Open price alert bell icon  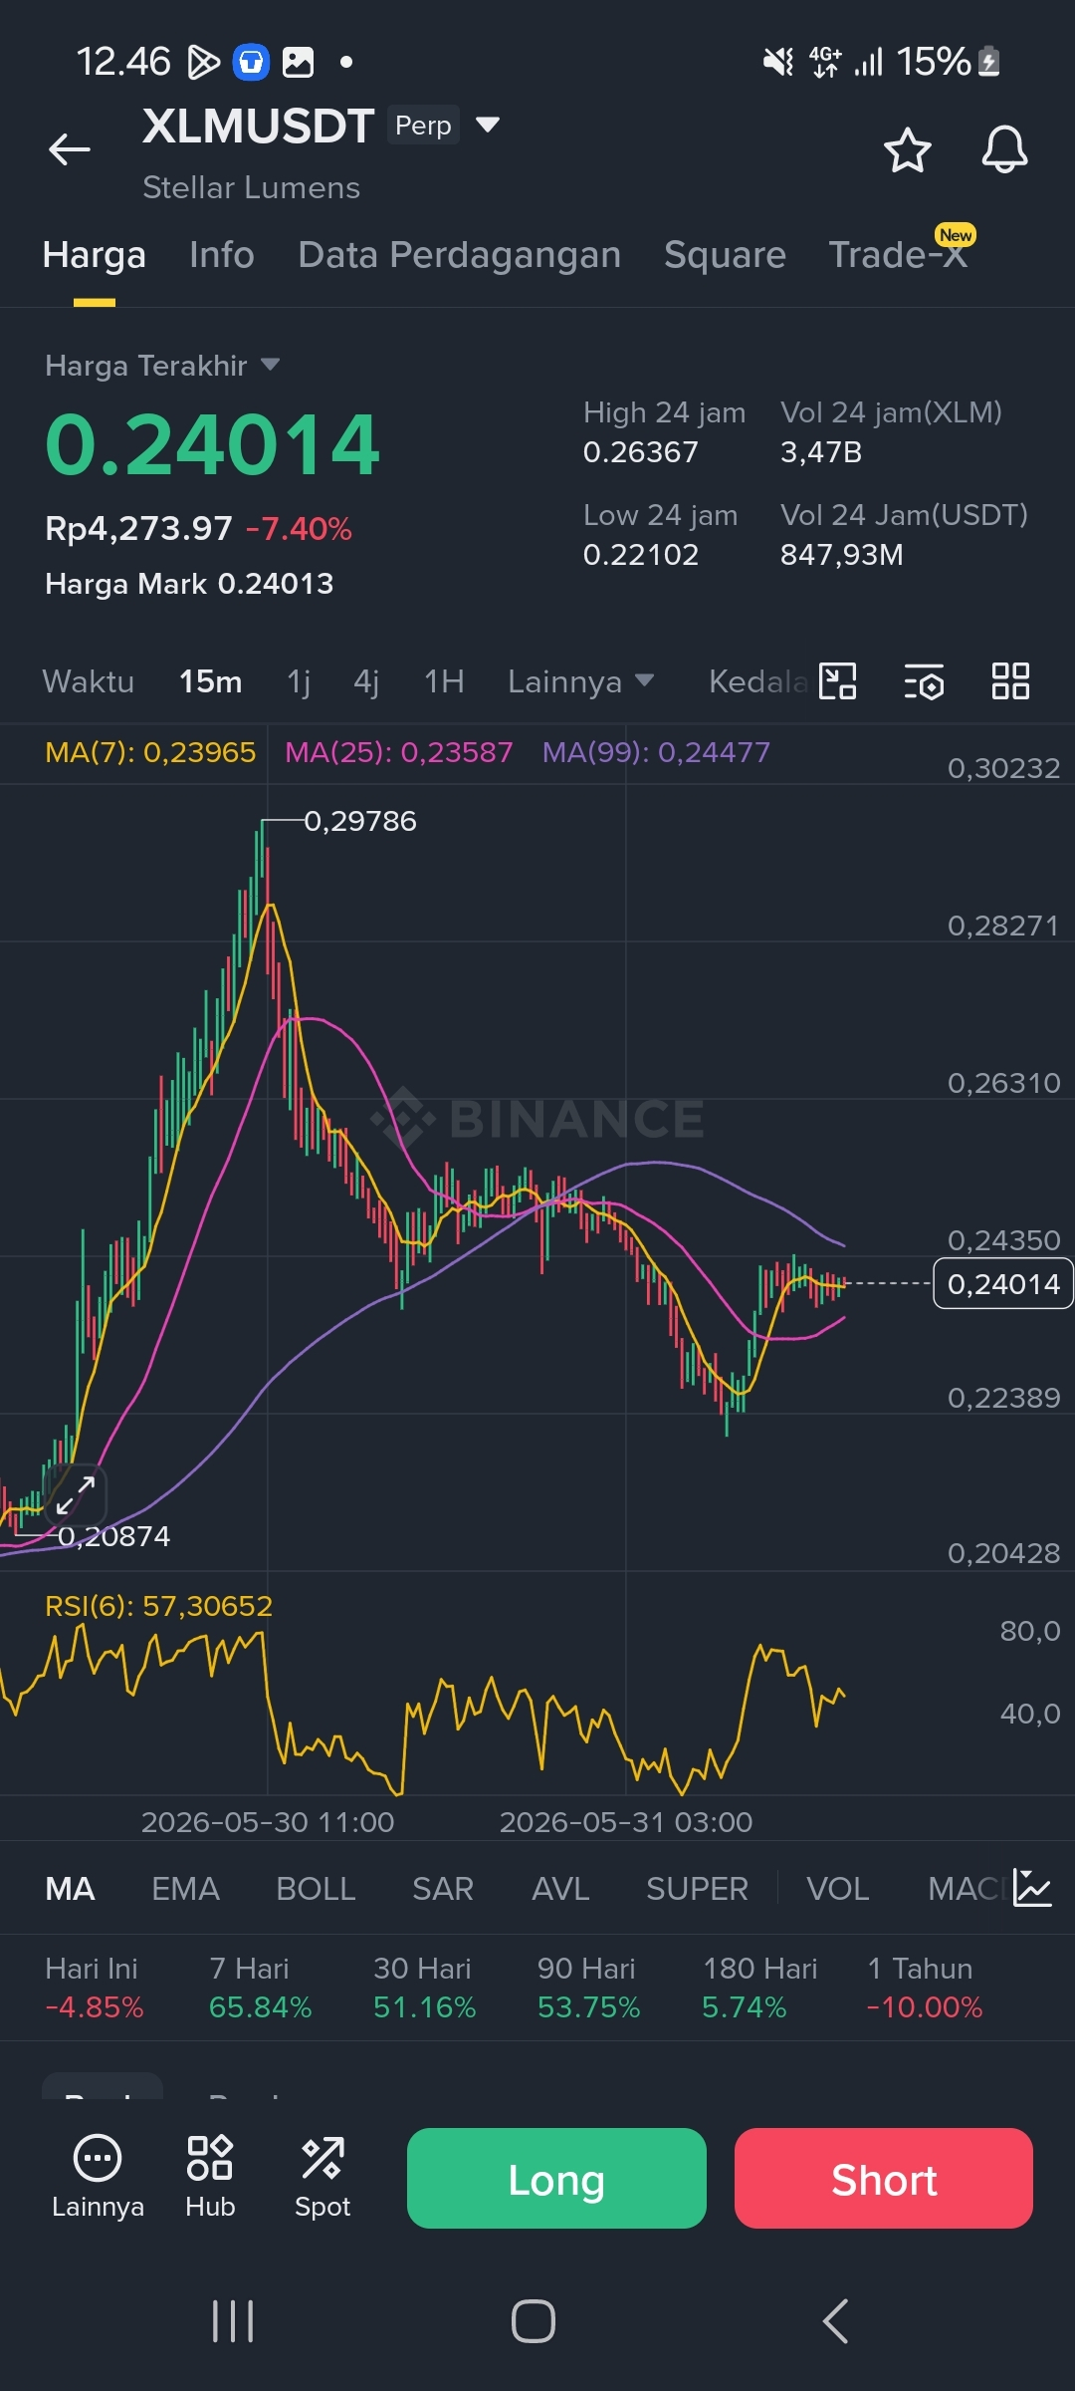(1004, 150)
